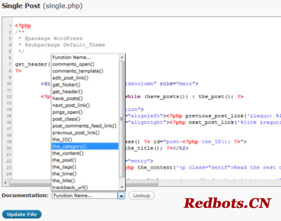The height and width of the screenshot is (221, 281).
Task: Click 'the_post();' code on line 12
Action: pos(216,96)
